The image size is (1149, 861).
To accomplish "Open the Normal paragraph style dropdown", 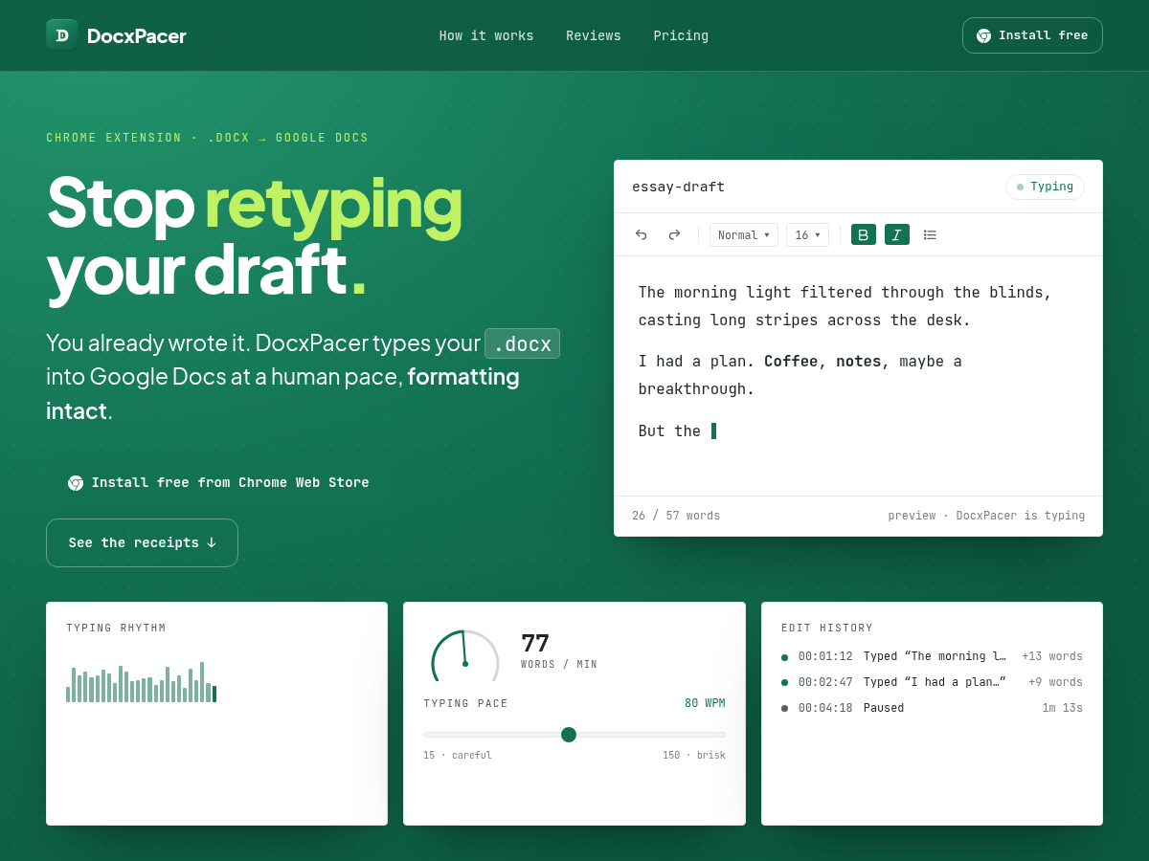I will pyautogui.click(x=744, y=234).
